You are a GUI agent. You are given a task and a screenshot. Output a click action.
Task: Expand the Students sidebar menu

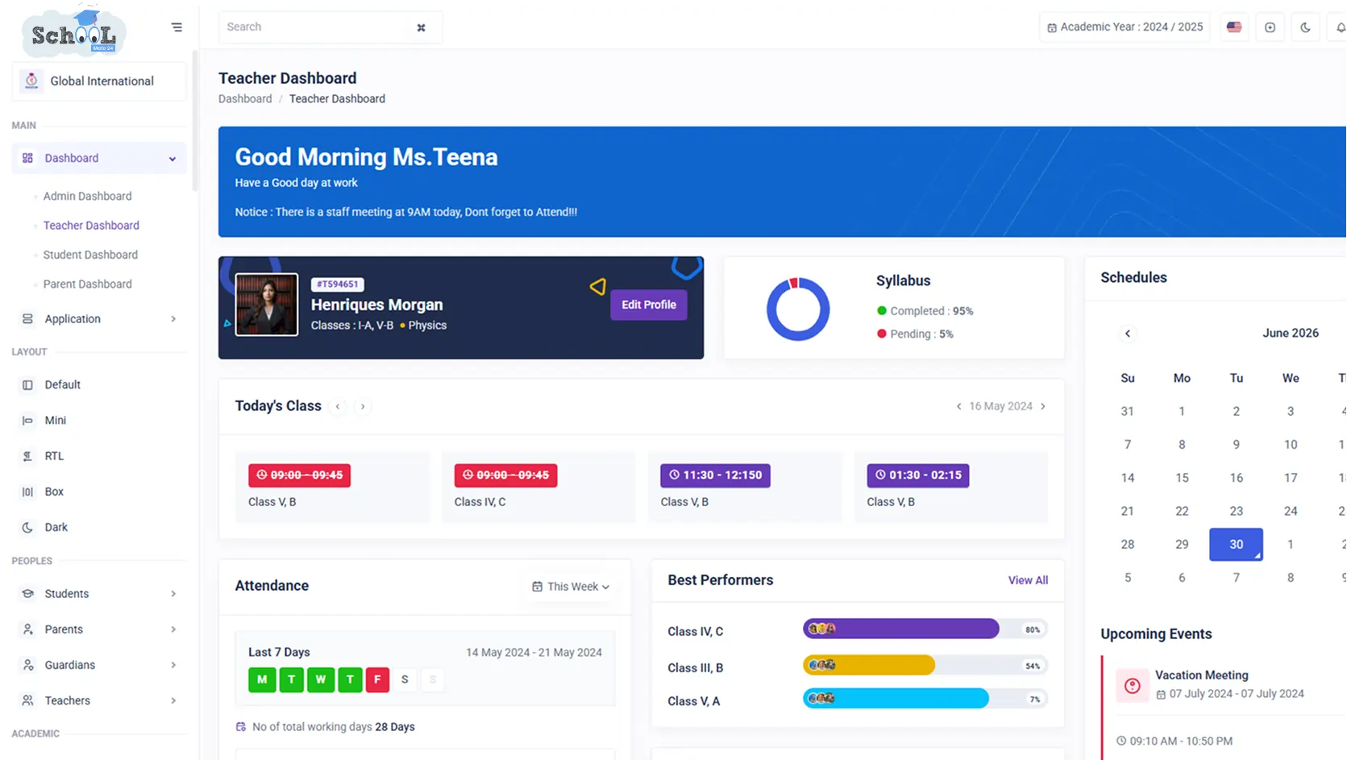coord(173,594)
